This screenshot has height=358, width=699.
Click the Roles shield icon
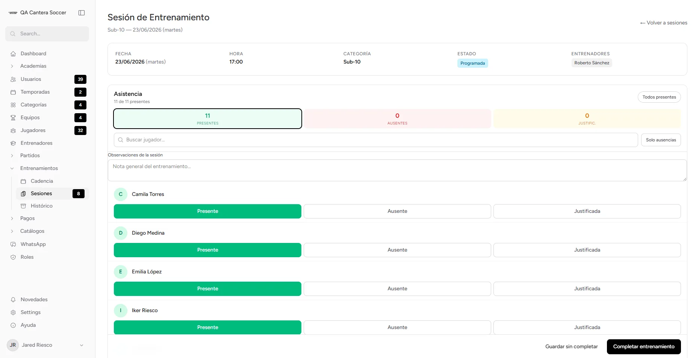(13, 257)
